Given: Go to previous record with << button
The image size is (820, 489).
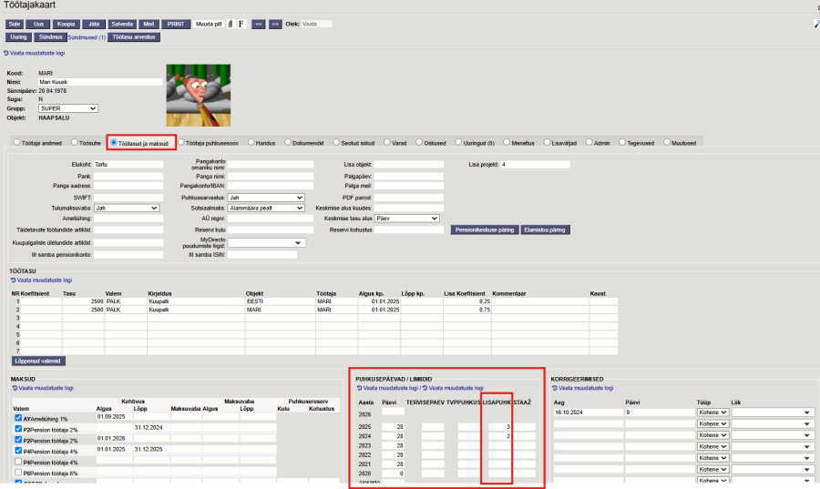Looking at the screenshot, I should click(258, 24).
